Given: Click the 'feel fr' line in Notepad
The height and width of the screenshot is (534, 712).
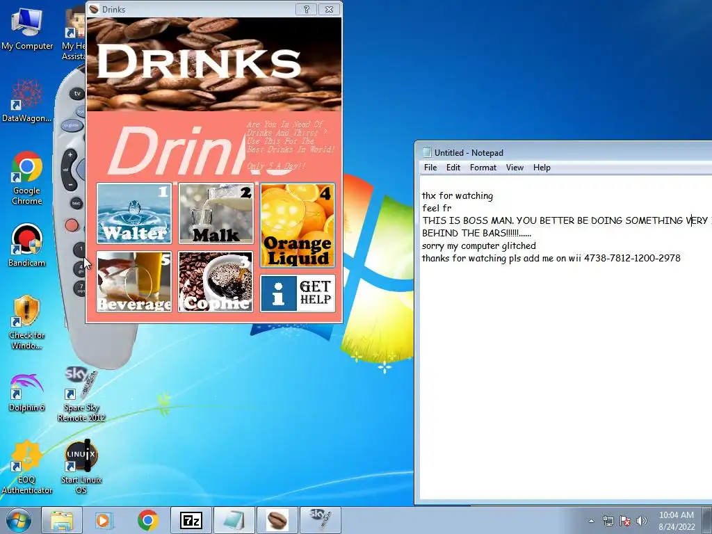Looking at the screenshot, I should (x=437, y=208).
